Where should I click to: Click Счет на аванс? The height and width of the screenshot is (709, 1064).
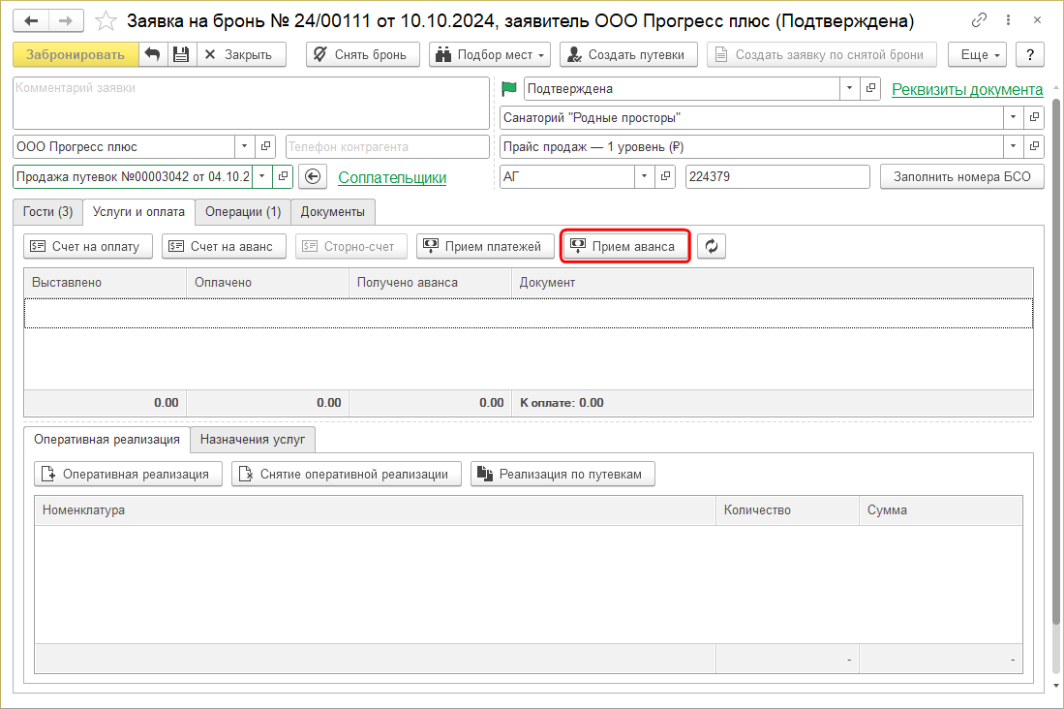(x=224, y=246)
